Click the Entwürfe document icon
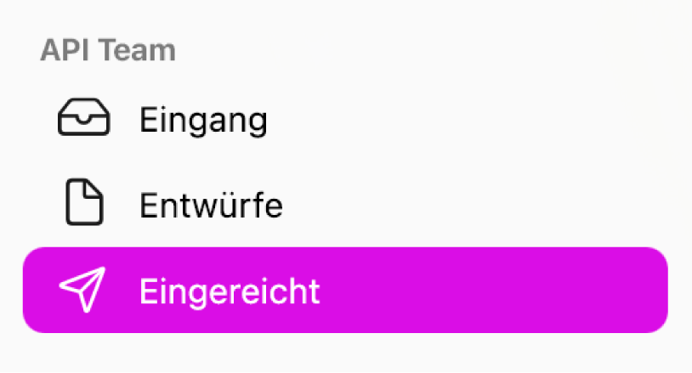 coord(84,205)
